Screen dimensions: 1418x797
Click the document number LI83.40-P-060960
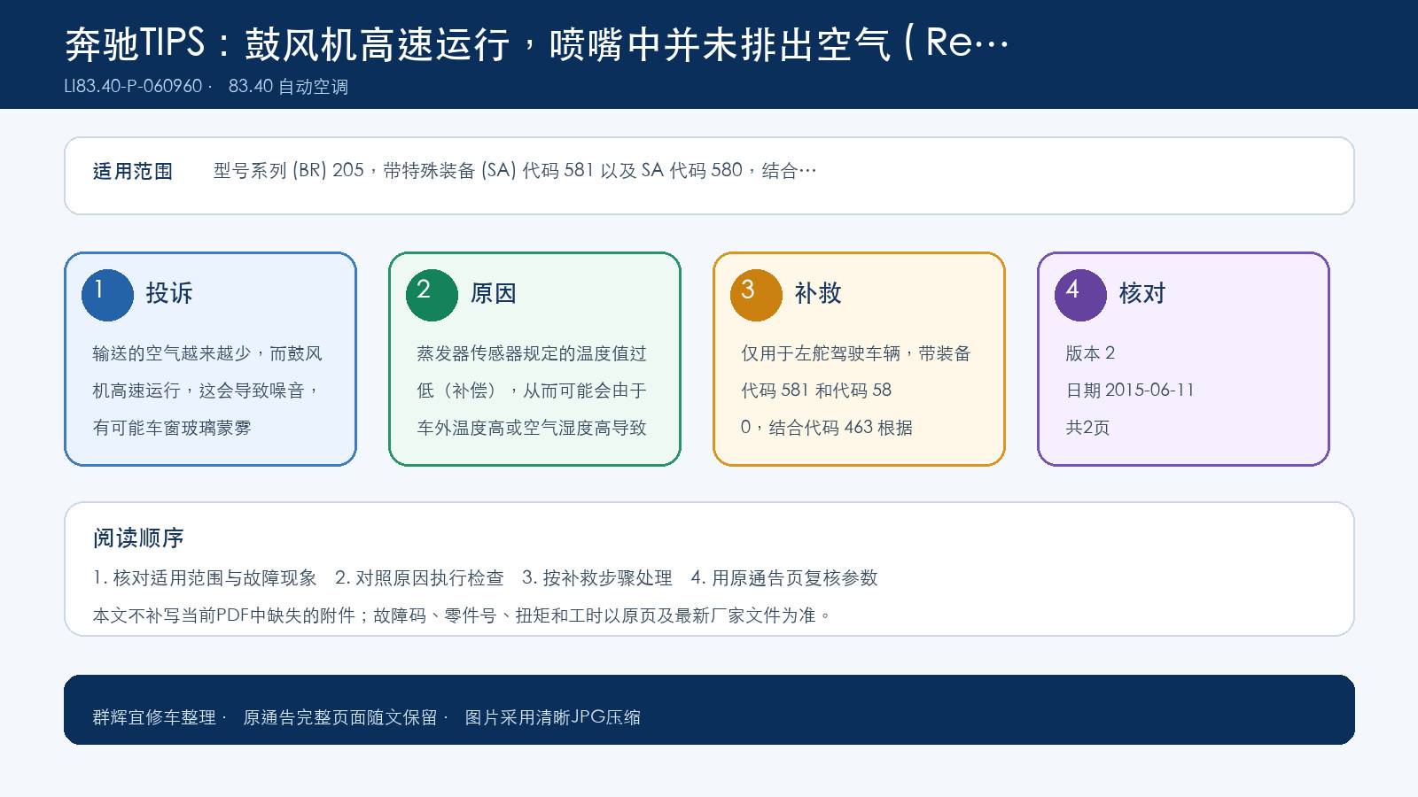133,87
